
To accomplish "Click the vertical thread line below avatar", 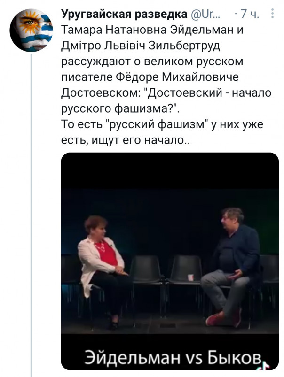I will click(32, 211).
